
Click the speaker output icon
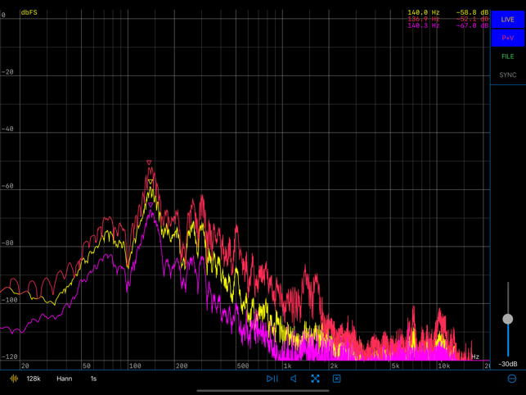pyautogui.click(x=294, y=379)
